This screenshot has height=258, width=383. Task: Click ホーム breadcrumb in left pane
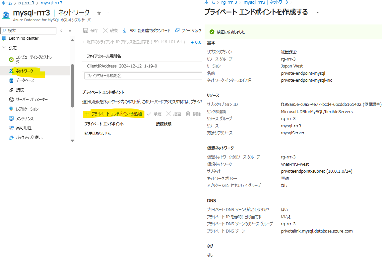pyautogui.click(x=7, y=3)
